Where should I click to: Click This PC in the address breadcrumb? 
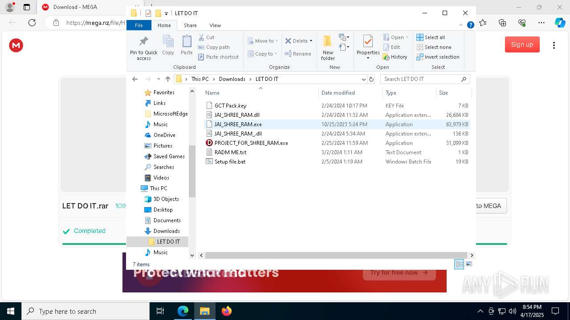[x=200, y=79]
